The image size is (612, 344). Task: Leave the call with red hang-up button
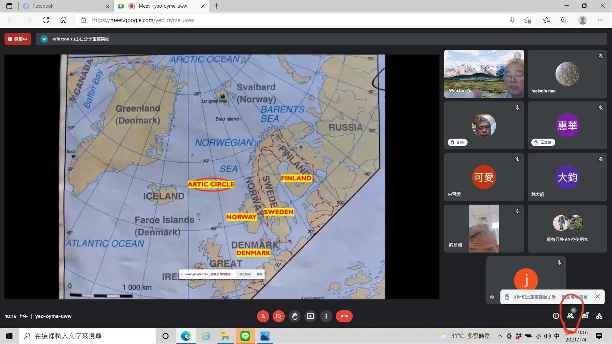(344, 316)
